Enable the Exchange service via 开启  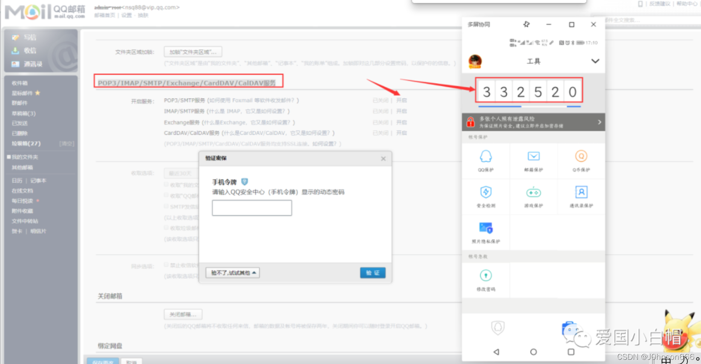[x=401, y=122]
